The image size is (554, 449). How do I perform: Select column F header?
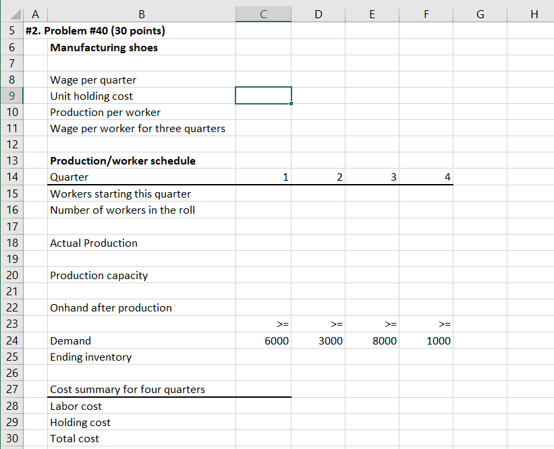click(426, 14)
